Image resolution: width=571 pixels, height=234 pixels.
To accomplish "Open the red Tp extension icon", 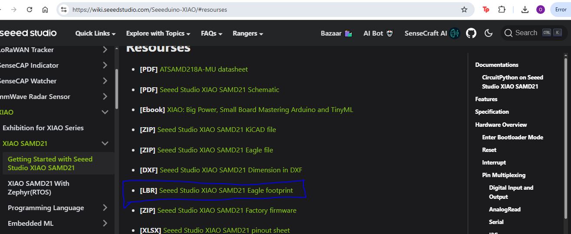I will 486,9.
